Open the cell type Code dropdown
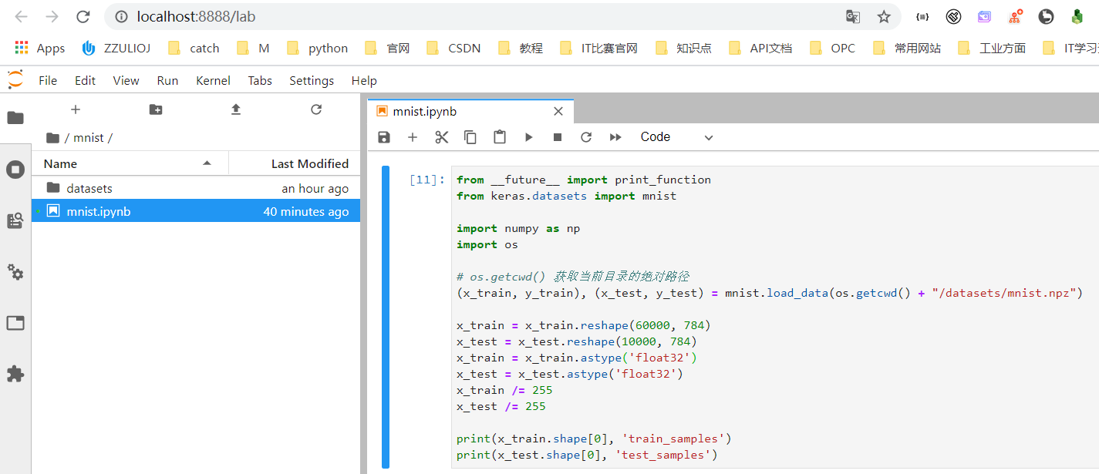The height and width of the screenshot is (474, 1099). pyautogui.click(x=676, y=137)
